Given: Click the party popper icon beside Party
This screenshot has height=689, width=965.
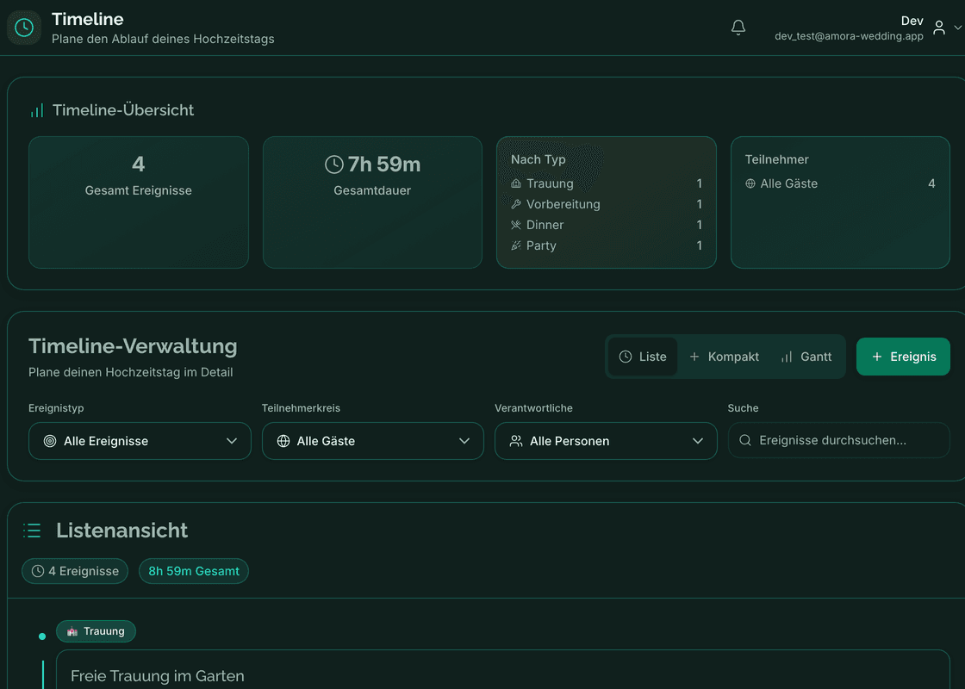Looking at the screenshot, I should (516, 245).
